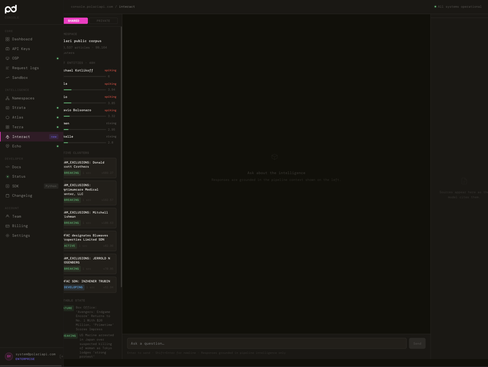Click the Team person icon
Viewport: 488px width, 367px height.
point(7,216)
